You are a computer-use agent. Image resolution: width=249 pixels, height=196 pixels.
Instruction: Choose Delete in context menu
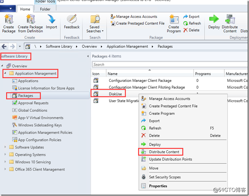pyautogui.click(x=183, y=136)
